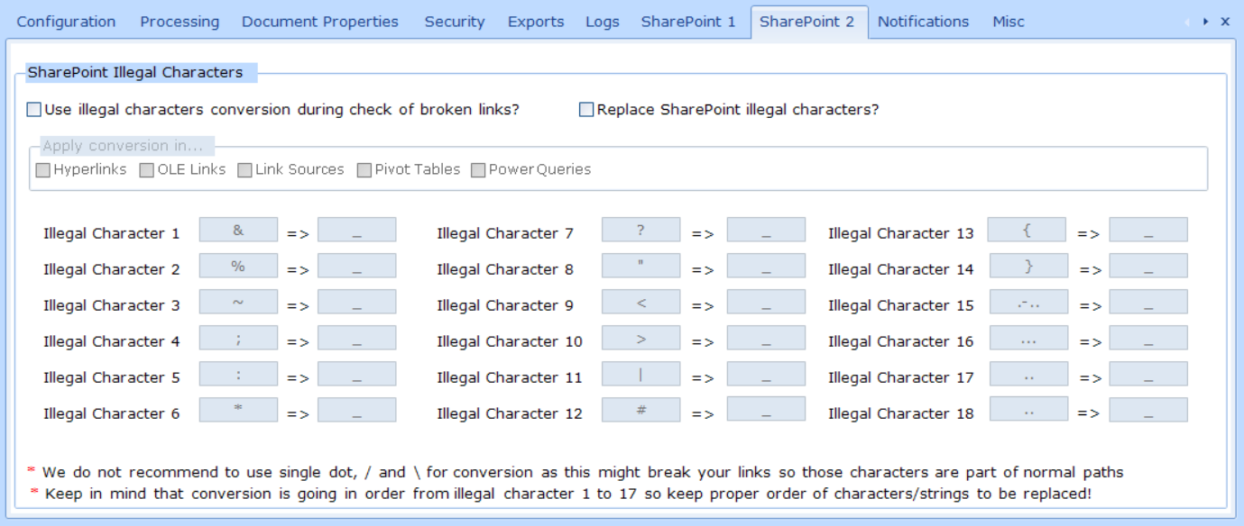Close the tab panel with X icon
Screen dimensions: 1244x526
click(x=1225, y=22)
